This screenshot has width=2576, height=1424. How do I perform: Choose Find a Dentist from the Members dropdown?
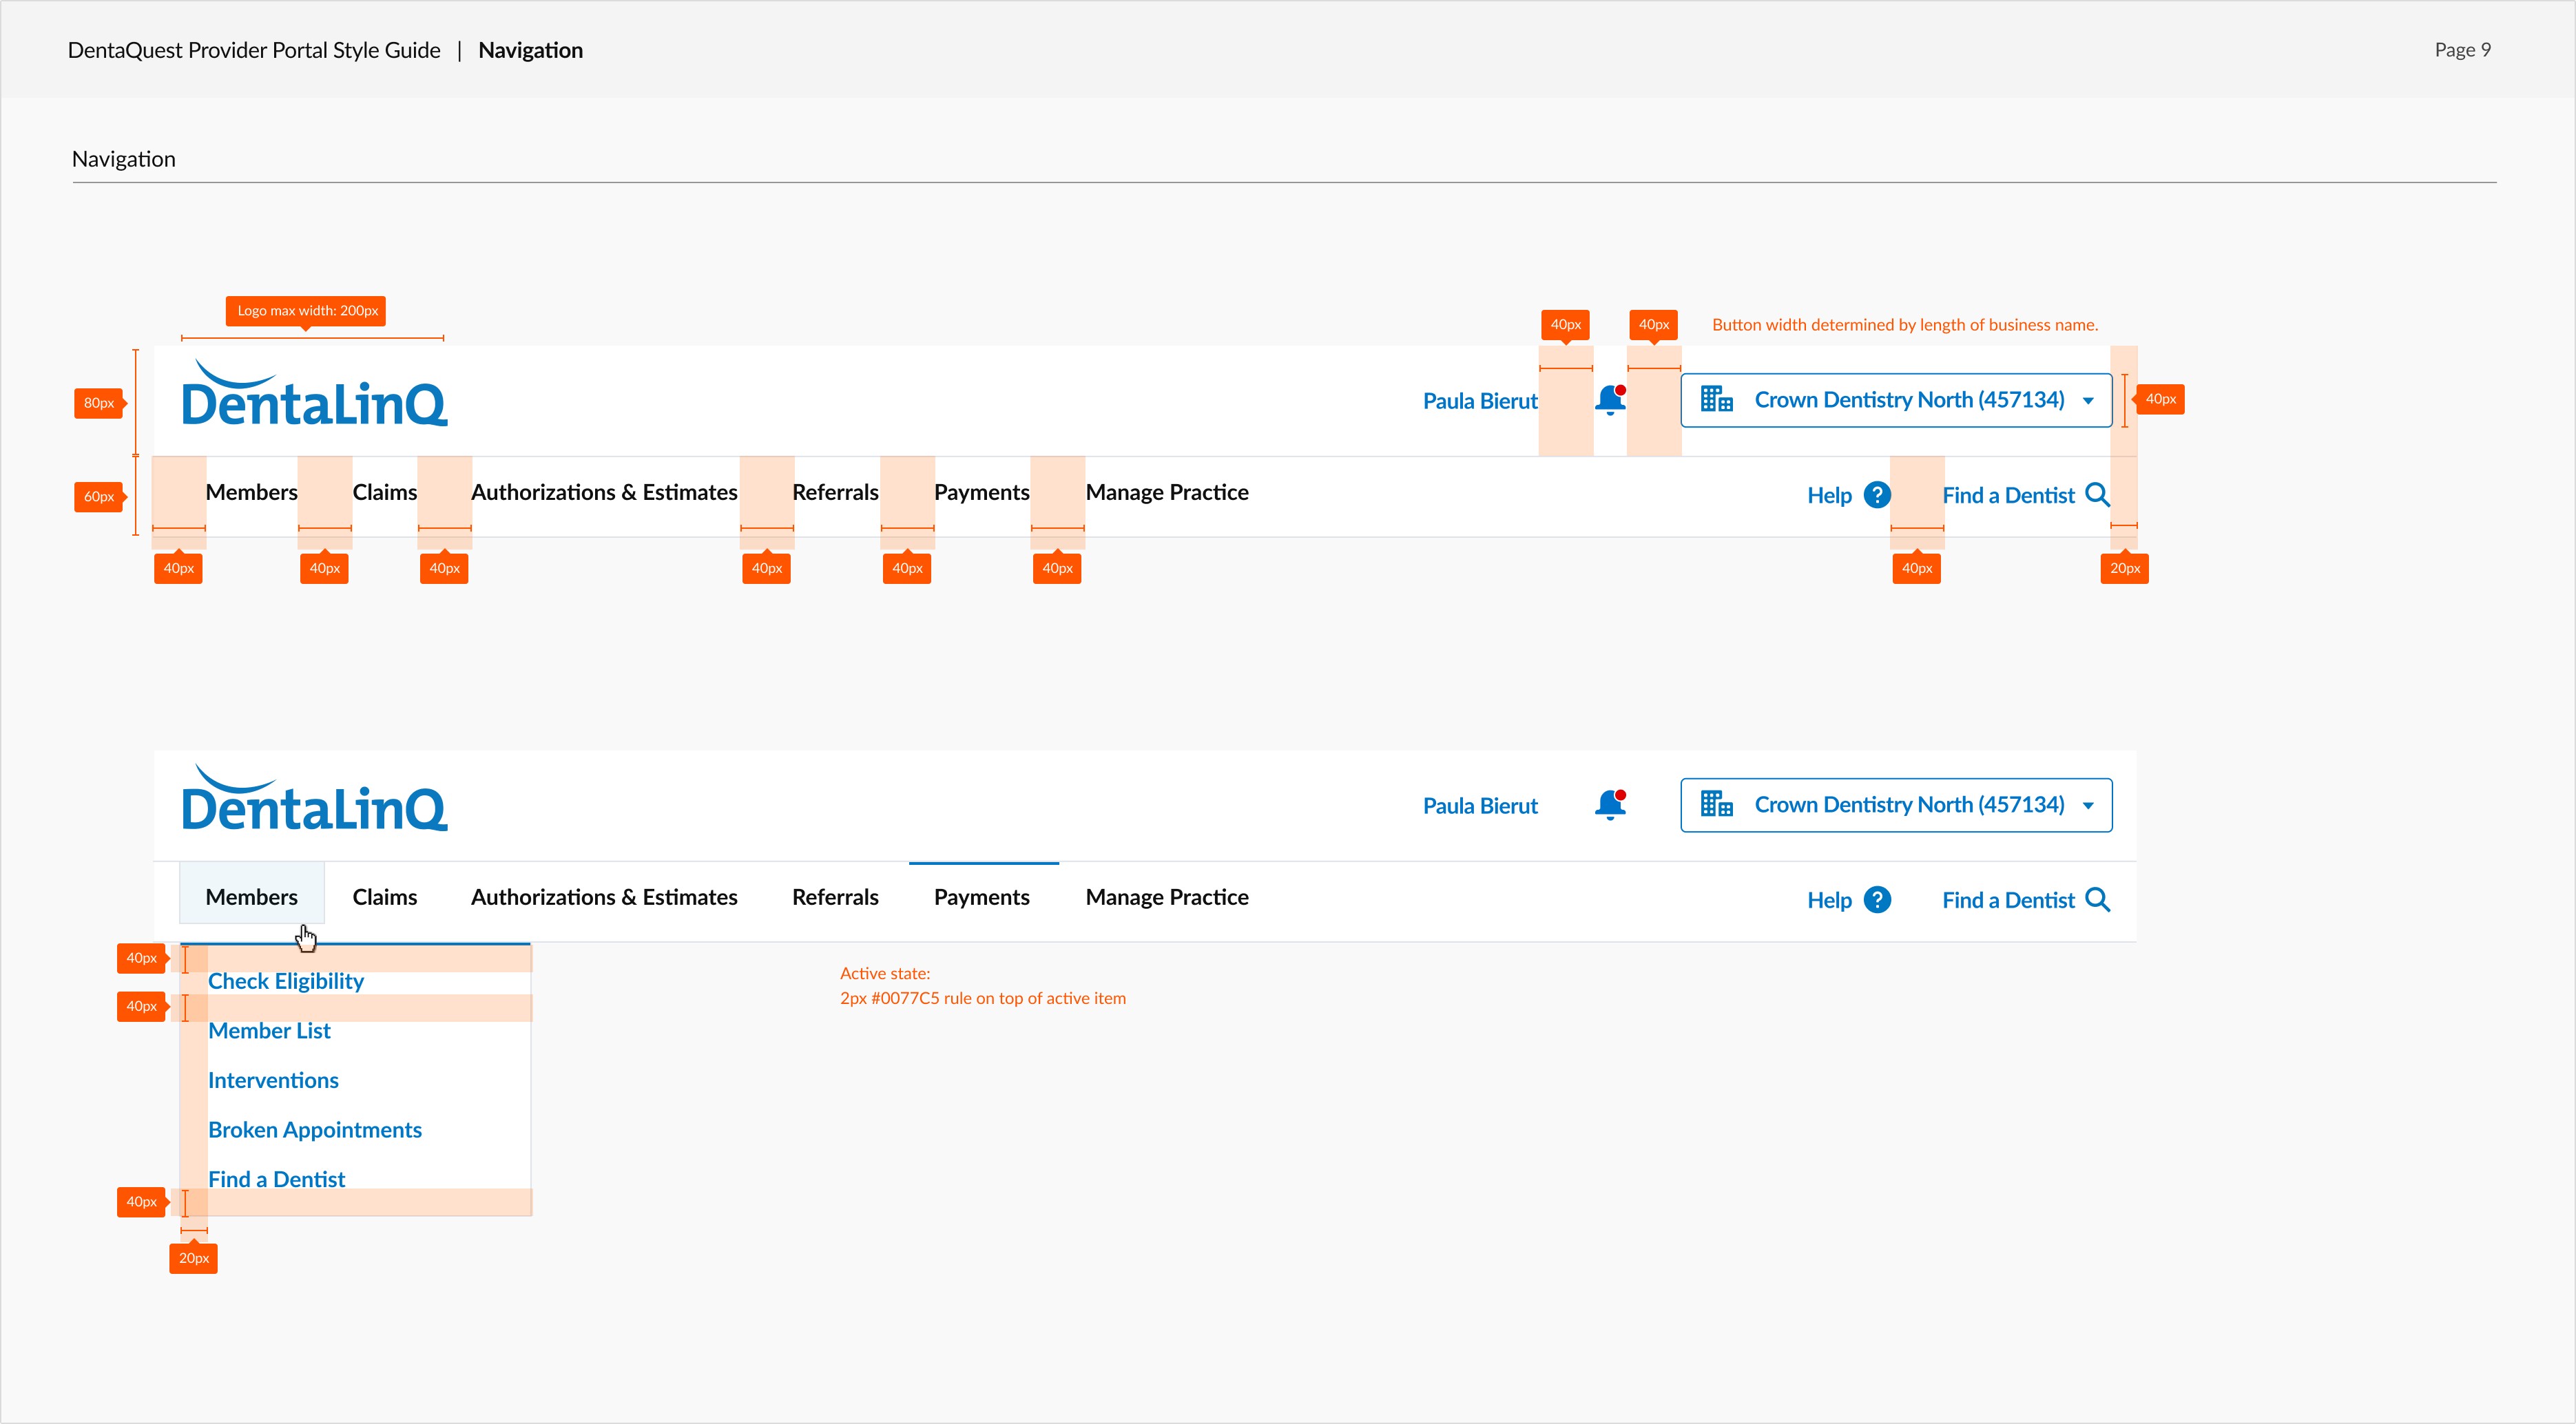[276, 1179]
